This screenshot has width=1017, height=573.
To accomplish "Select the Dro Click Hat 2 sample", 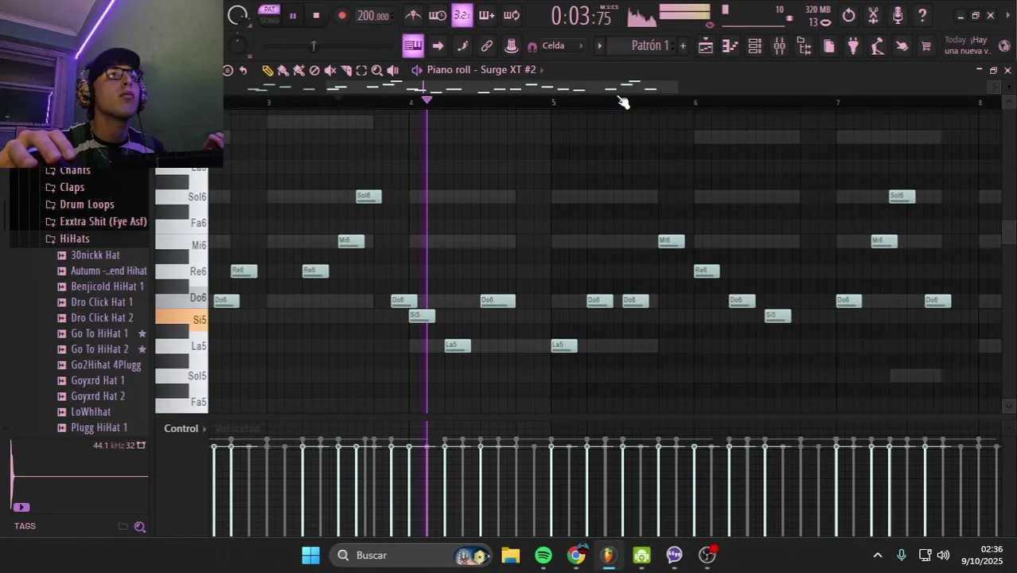I will point(102,318).
